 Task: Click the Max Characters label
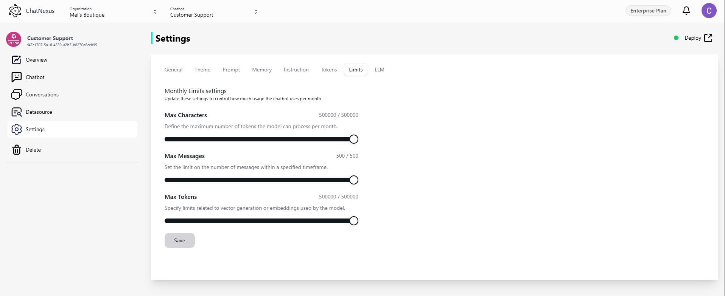click(x=186, y=115)
